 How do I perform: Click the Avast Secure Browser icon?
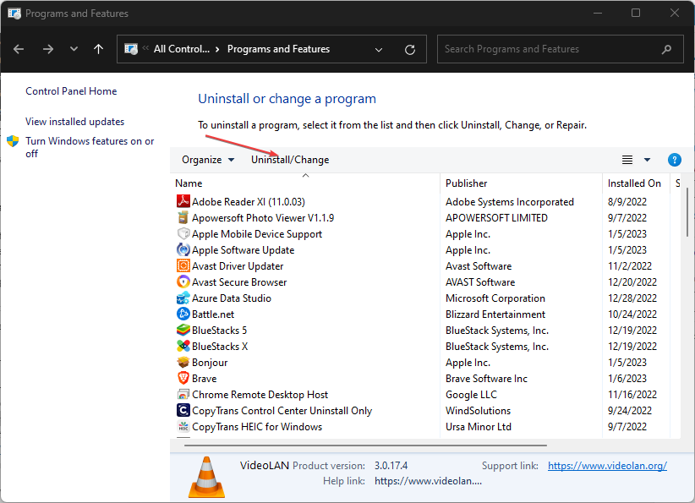click(183, 282)
